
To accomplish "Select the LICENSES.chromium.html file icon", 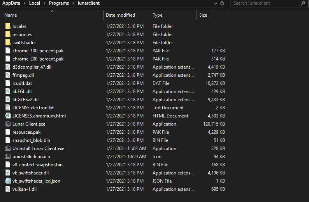I will [8, 116].
